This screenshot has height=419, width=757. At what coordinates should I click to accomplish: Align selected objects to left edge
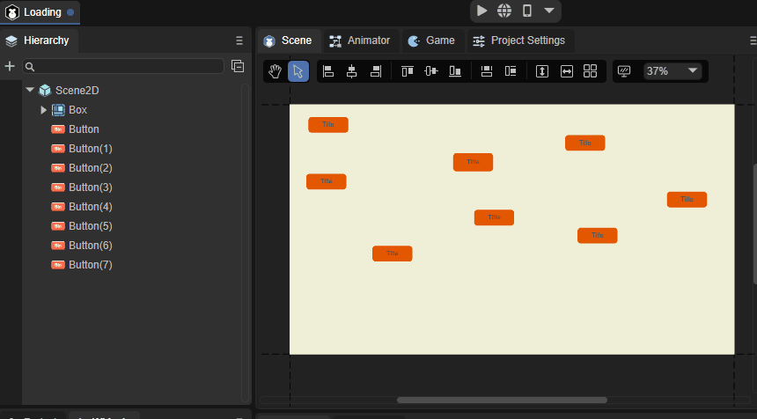tap(328, 71)
